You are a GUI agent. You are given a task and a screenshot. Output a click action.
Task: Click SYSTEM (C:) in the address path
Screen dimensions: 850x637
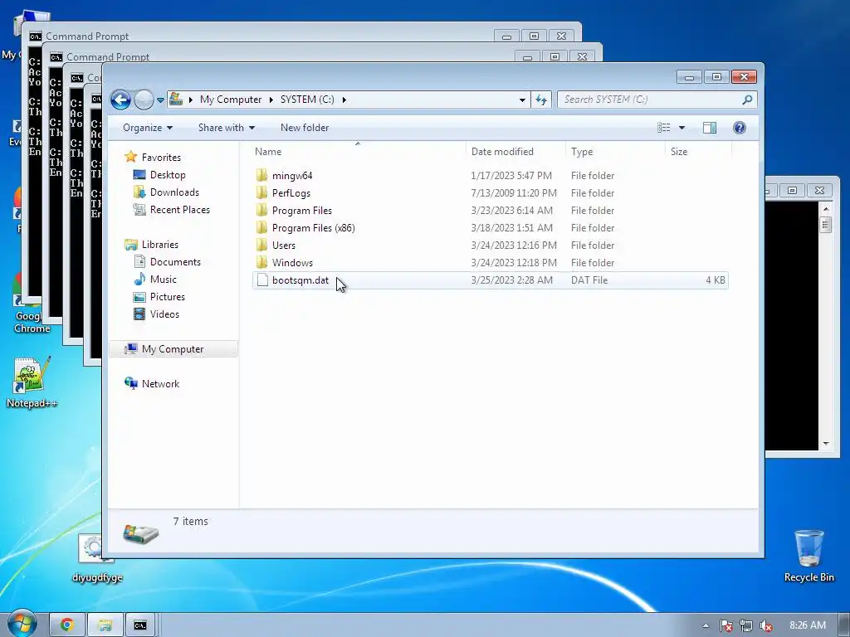click(307, 100)
